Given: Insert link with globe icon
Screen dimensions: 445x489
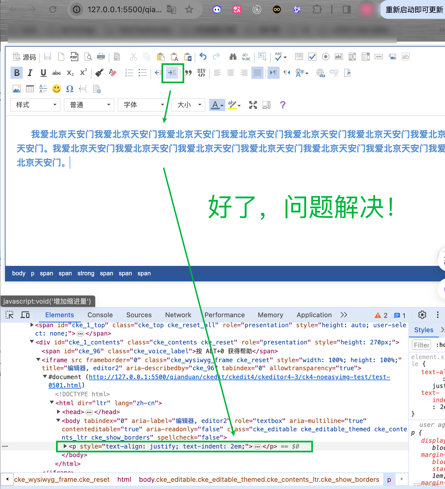Looking at the screenshot, I should (320, 73).
